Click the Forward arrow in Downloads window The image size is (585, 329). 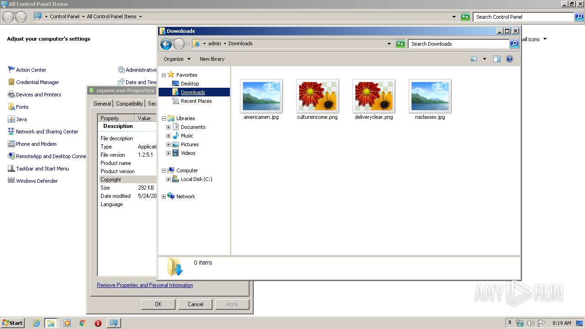pos(179,44)
